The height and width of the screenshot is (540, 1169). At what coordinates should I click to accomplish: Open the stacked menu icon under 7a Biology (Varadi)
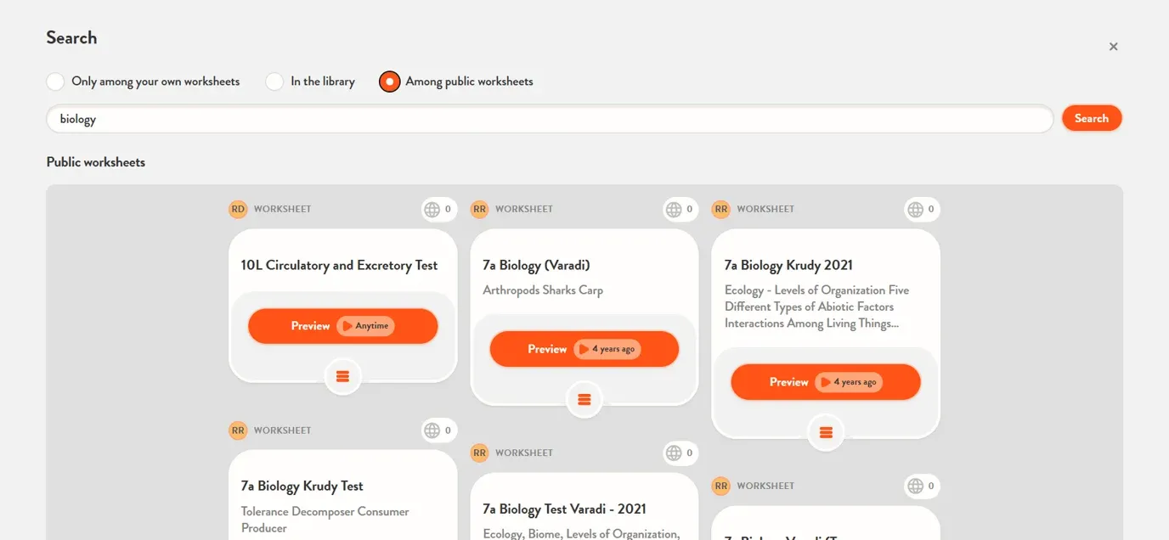pyautogui.click(x=584, y=399)
